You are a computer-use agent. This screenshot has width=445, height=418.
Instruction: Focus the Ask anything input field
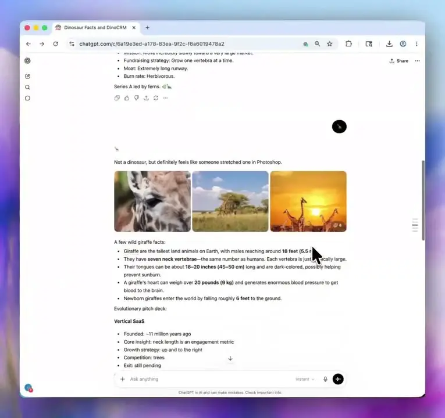[210, 379]
